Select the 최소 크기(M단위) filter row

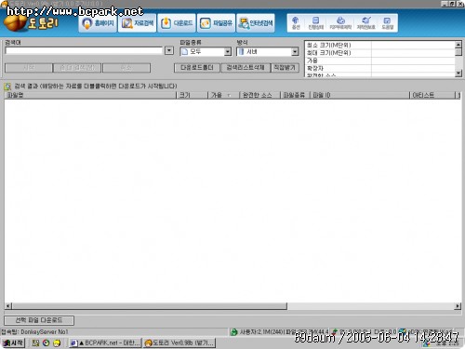tap(379, 46)
